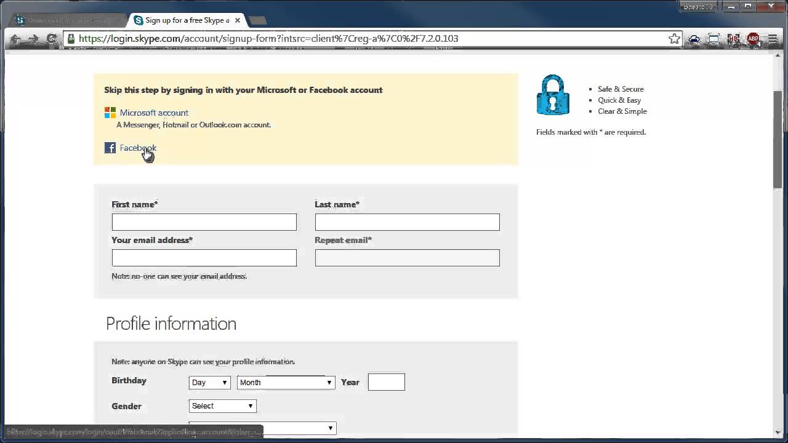Click the Facebook logo icon
Viewport: 788px width, 443px height.
point(110,148)
